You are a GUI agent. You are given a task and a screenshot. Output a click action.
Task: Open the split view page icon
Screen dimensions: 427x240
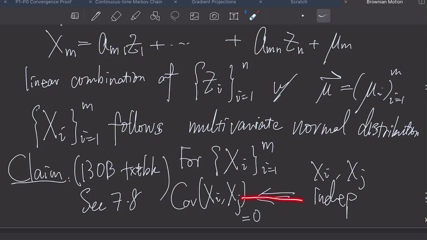point(421,2)
